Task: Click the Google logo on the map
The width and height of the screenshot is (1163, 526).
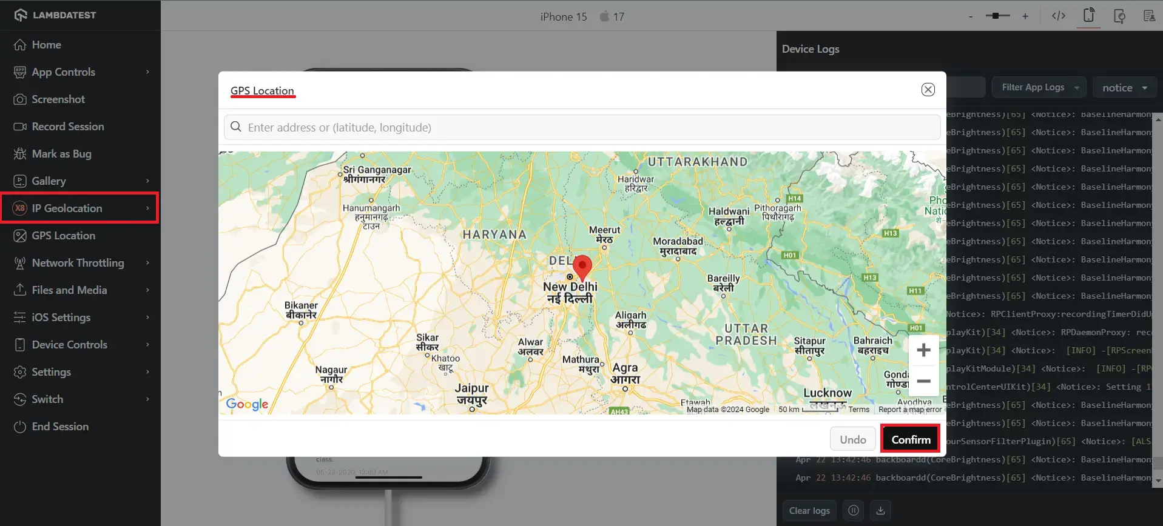Action: (x=247, y=404)
